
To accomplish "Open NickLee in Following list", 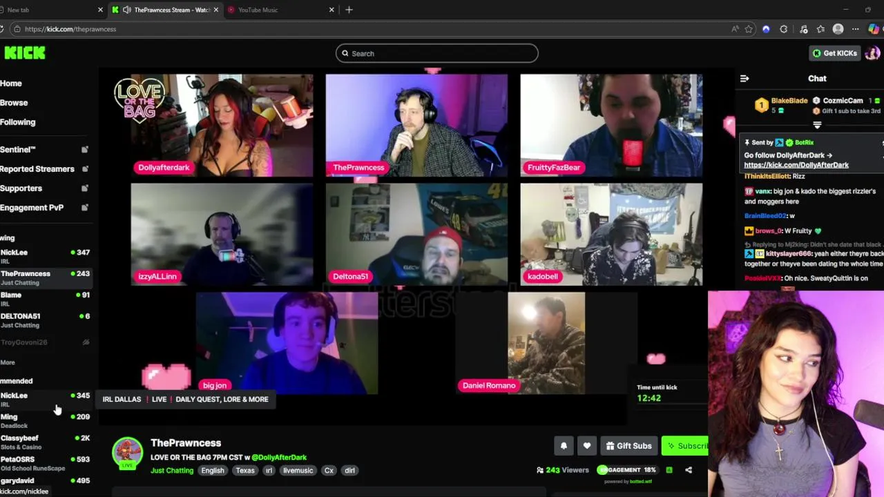I will coord(45,256).
